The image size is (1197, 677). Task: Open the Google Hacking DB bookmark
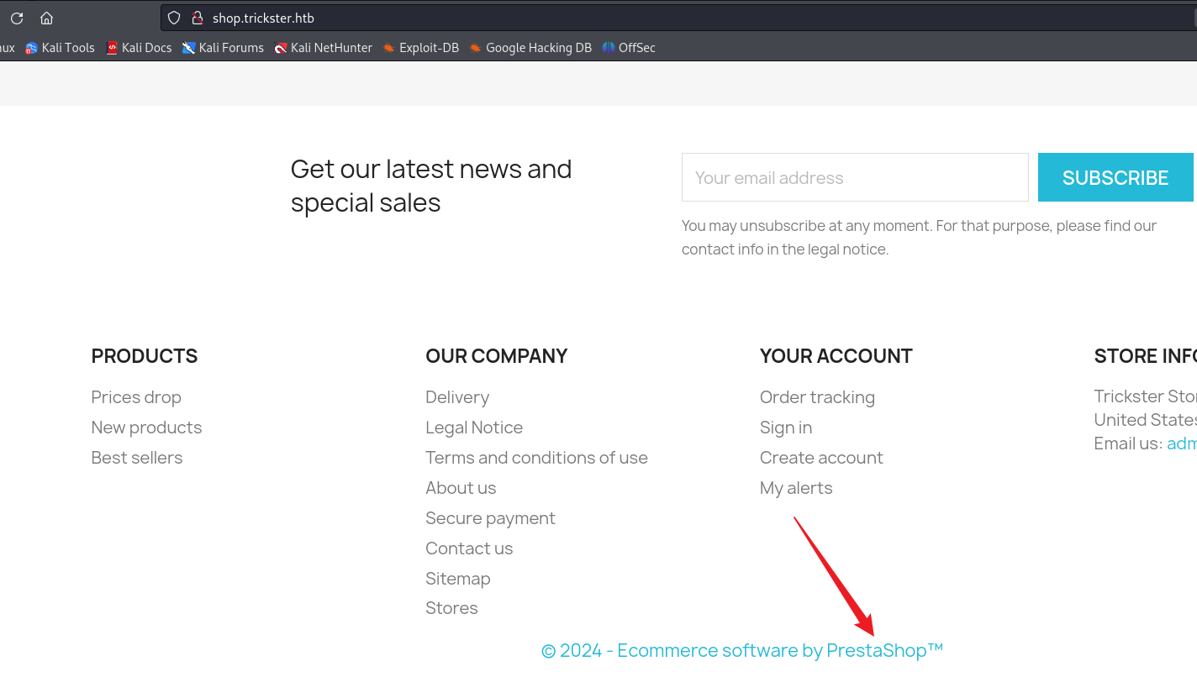point(530,48)
